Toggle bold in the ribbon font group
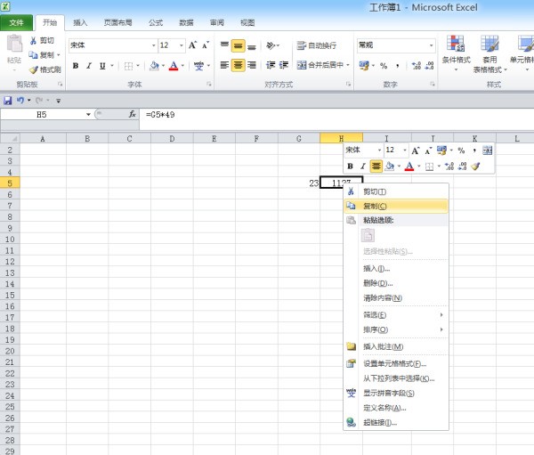This screenshot has width=534, height=455. click(76, 65)
